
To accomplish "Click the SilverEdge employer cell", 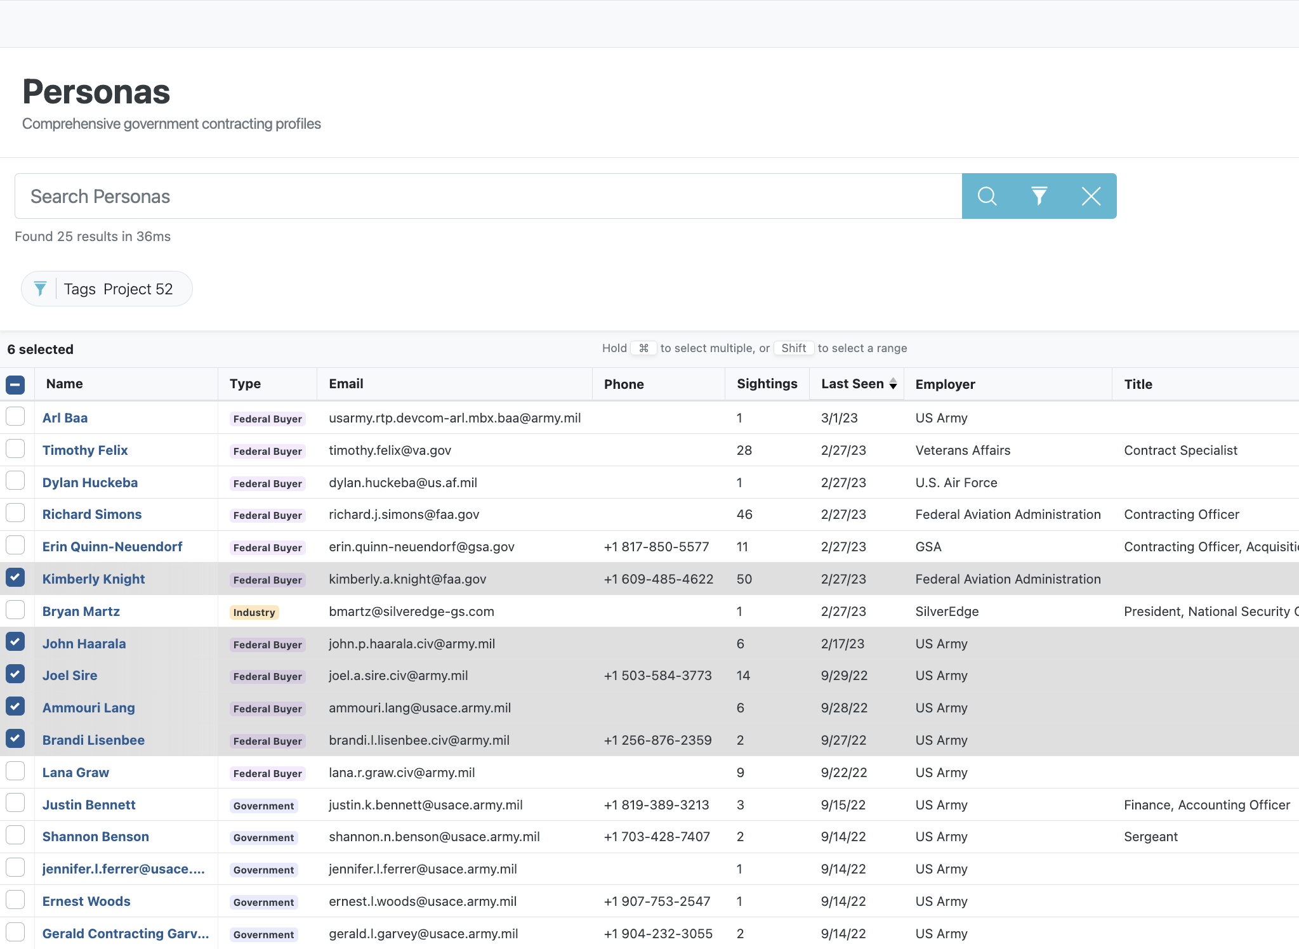I will pos(947,612).
